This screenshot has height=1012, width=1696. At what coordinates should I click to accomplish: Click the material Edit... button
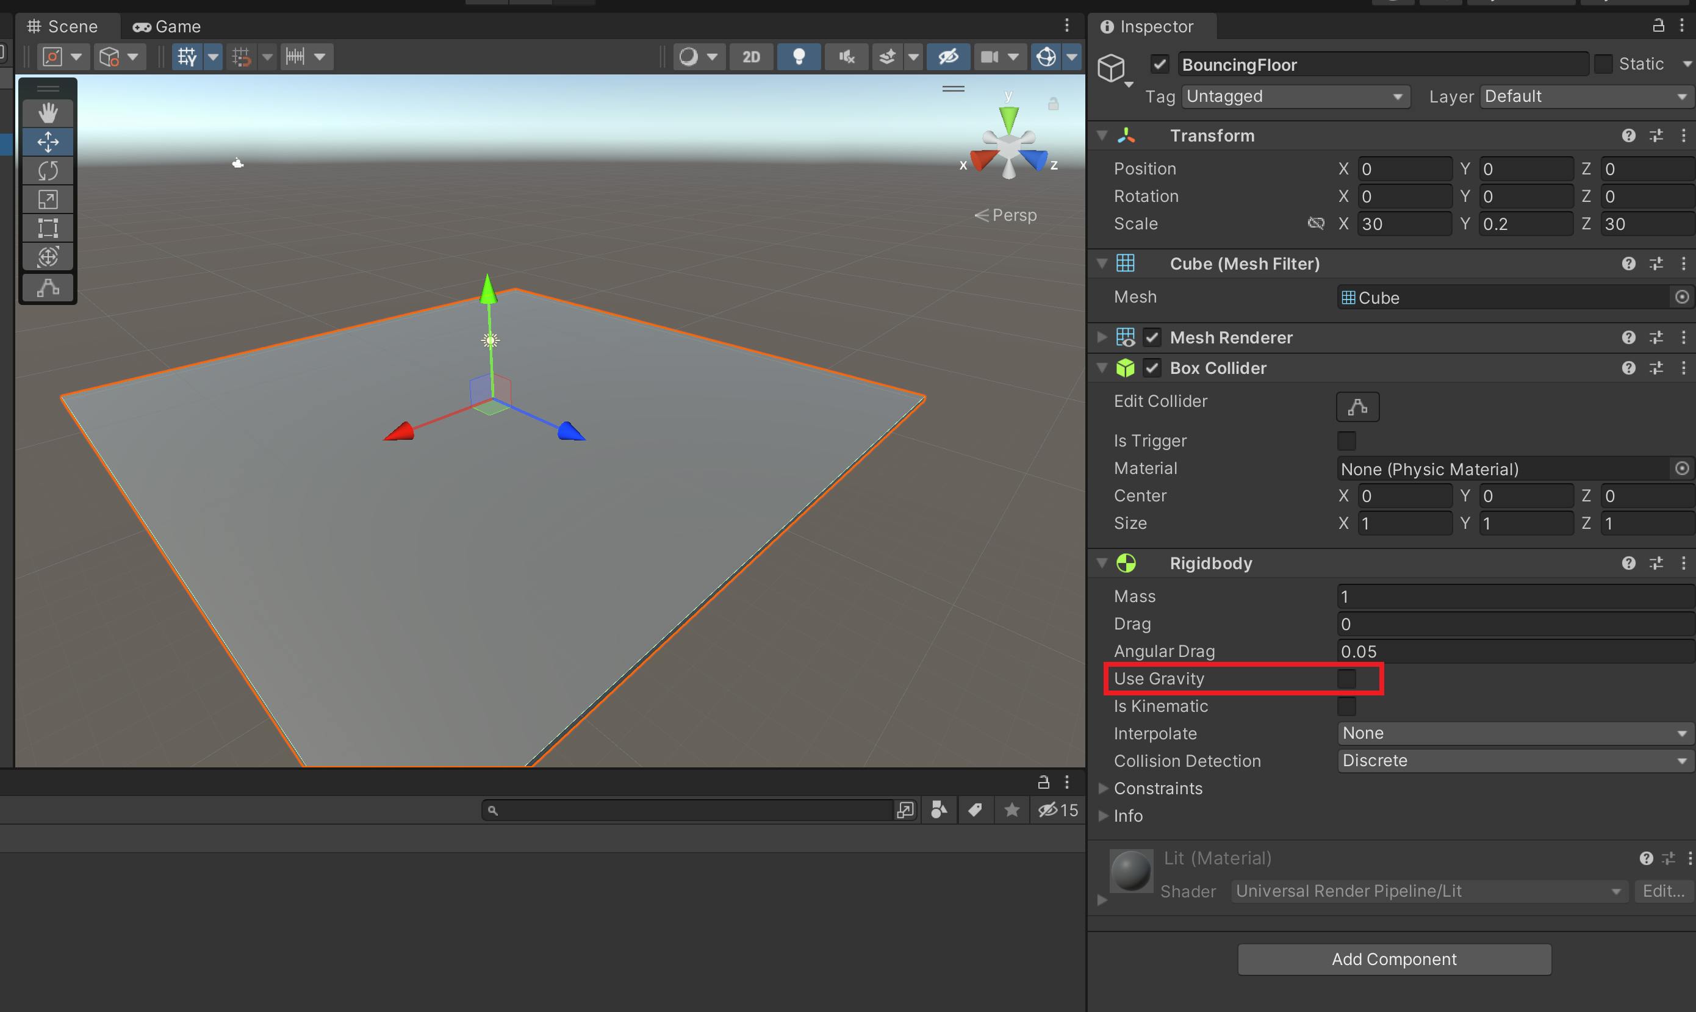[1662, 891]
